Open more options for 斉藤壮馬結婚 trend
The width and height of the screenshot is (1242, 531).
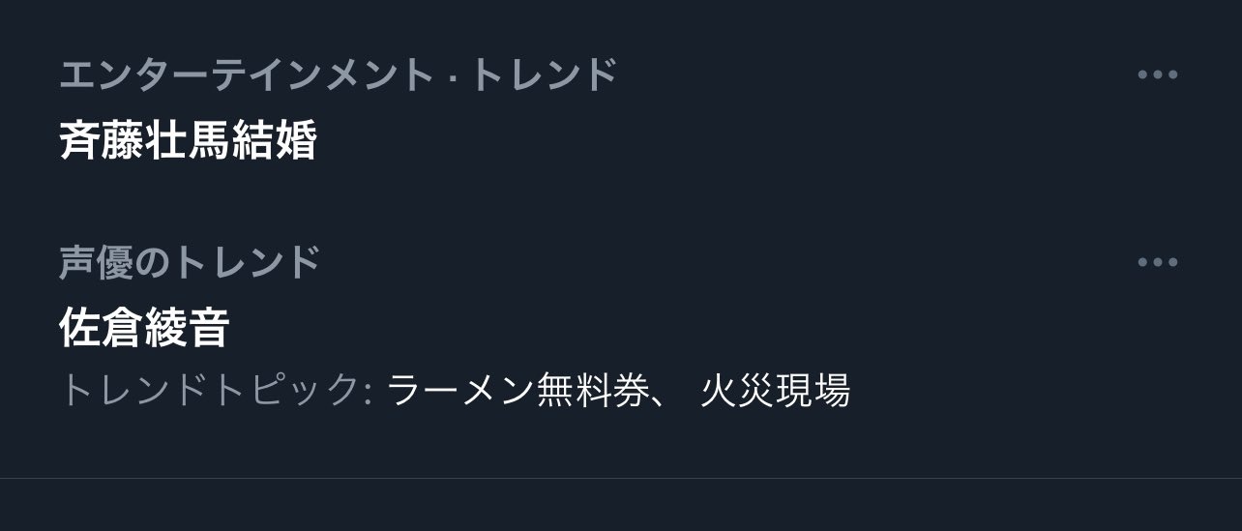coord(1157,75)
